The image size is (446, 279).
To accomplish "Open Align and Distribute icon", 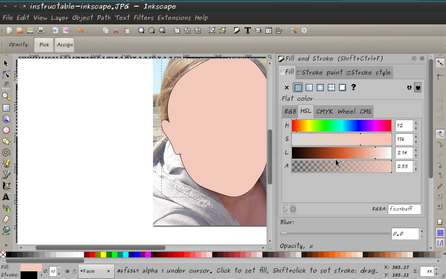I will click(279, 30).
